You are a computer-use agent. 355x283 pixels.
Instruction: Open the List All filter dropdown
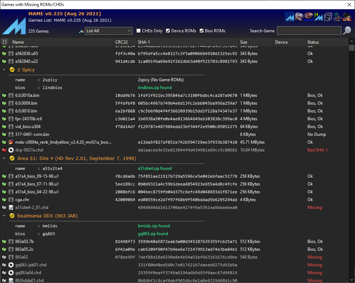click(109, 31)
